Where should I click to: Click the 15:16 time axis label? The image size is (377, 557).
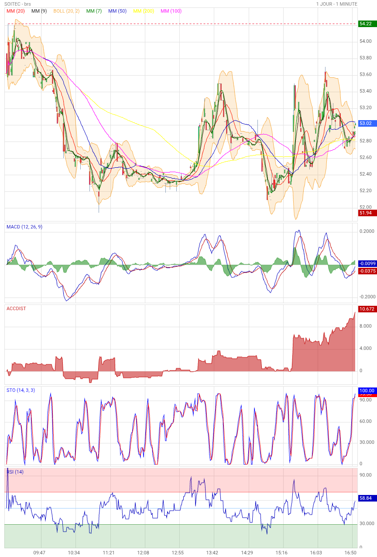coord(281,553)
